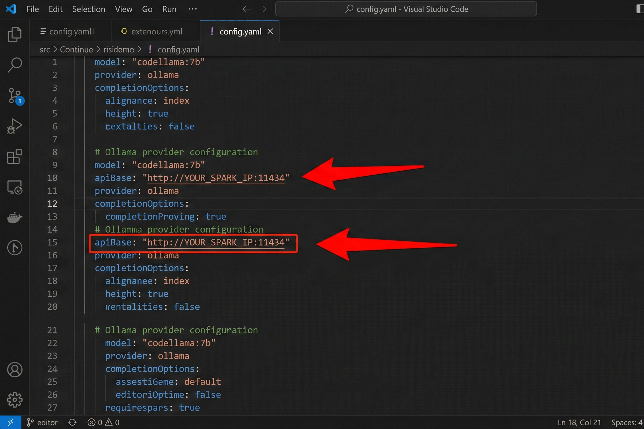Open the Remote Explorer icon
Viewport: 644px width, 429px height.
15,187
